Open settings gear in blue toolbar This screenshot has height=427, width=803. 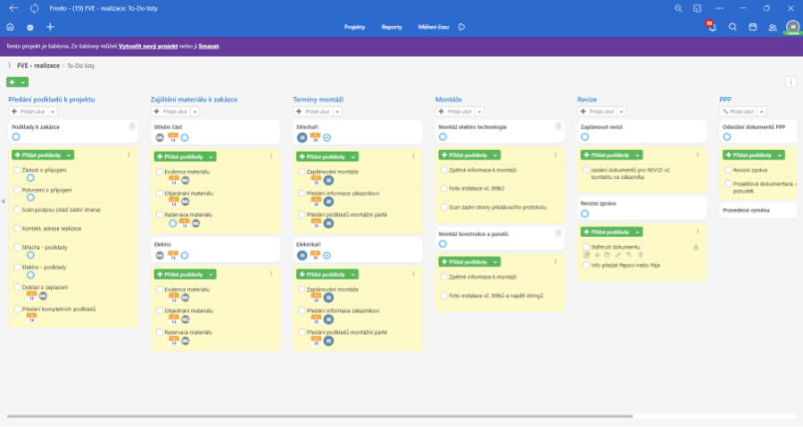point(30,28)
